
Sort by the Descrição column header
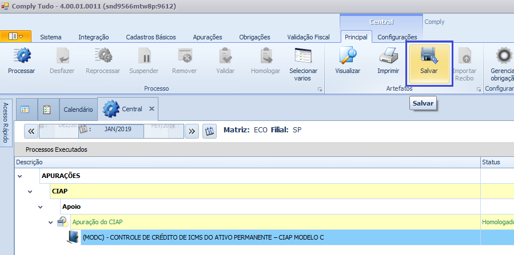tap(248, 162)
